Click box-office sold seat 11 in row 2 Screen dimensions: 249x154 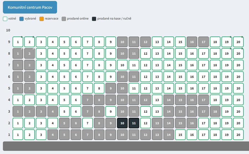134,123
